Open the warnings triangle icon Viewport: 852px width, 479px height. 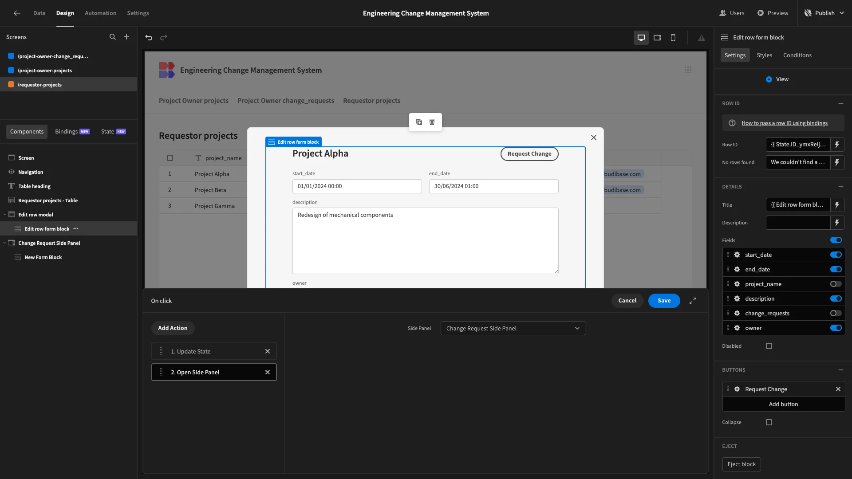click(702, 38)
